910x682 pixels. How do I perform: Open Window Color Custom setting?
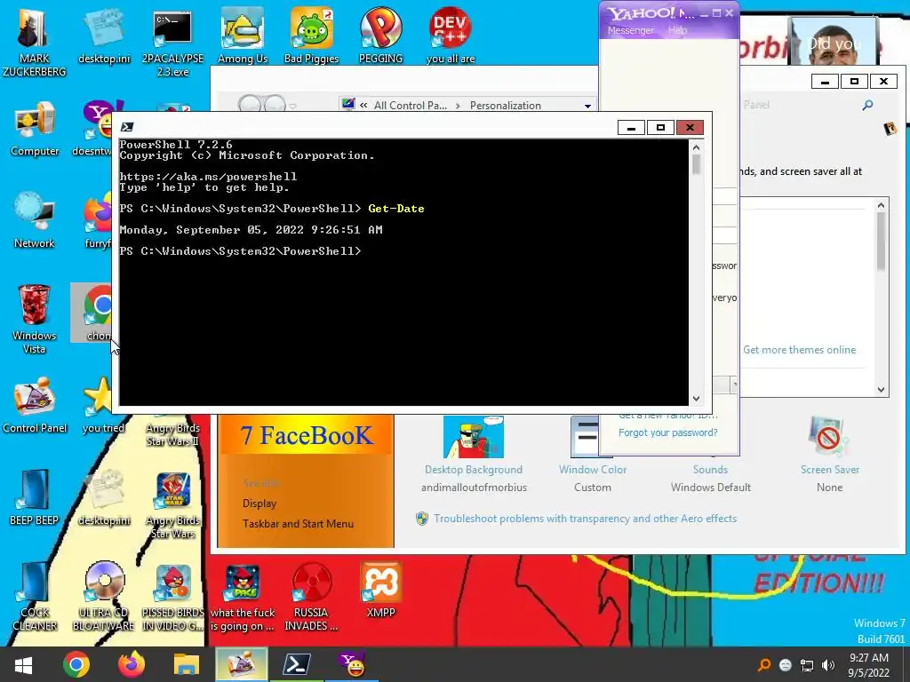(593, 456)
